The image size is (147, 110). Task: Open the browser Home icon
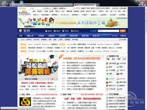pos(140,5)
